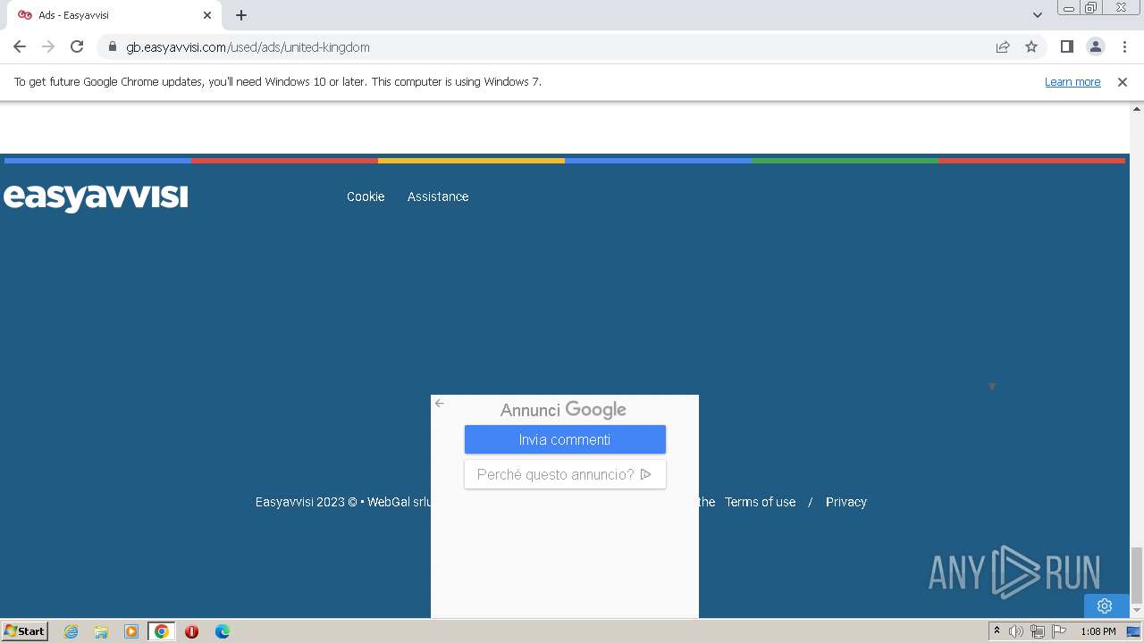Switch to Chrome in the taskbar
The height and width of the screenshot is (643, 1144).
click(162, 631)
